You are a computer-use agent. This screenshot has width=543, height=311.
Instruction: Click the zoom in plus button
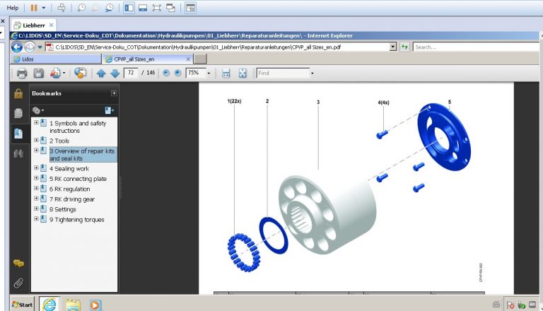(177, 73)
